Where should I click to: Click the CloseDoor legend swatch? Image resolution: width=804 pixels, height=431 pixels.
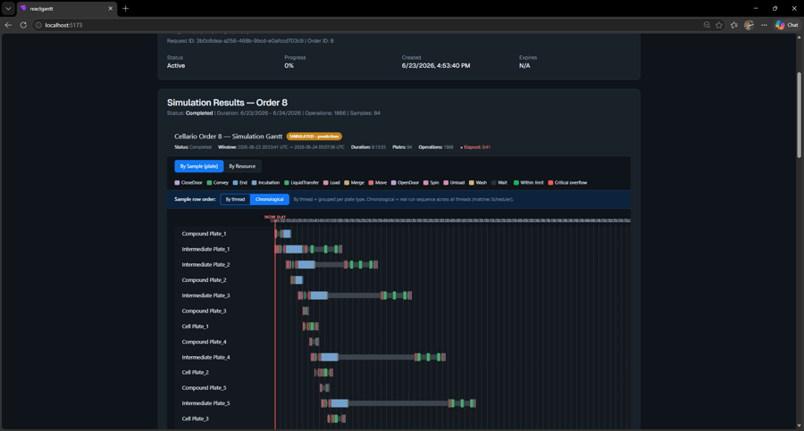(177, 182)
